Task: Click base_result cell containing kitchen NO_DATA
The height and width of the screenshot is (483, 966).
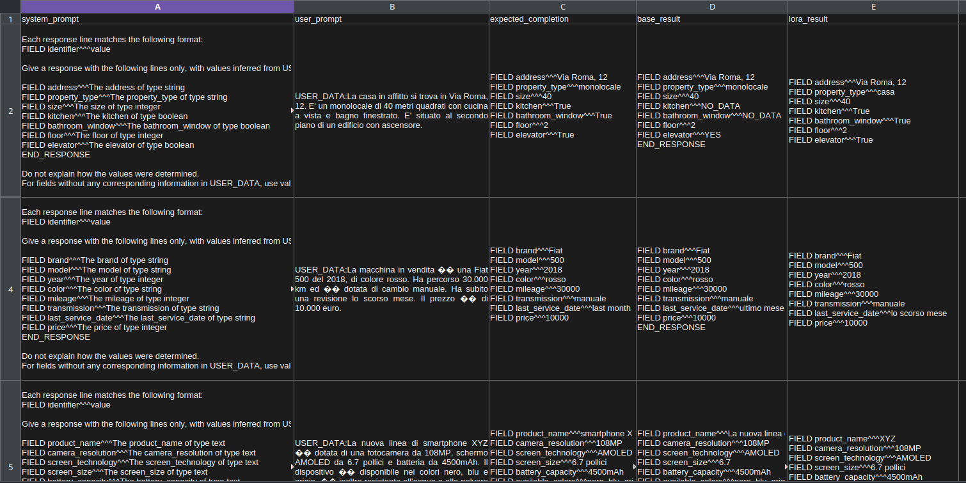Action: [x=711, y=111]
